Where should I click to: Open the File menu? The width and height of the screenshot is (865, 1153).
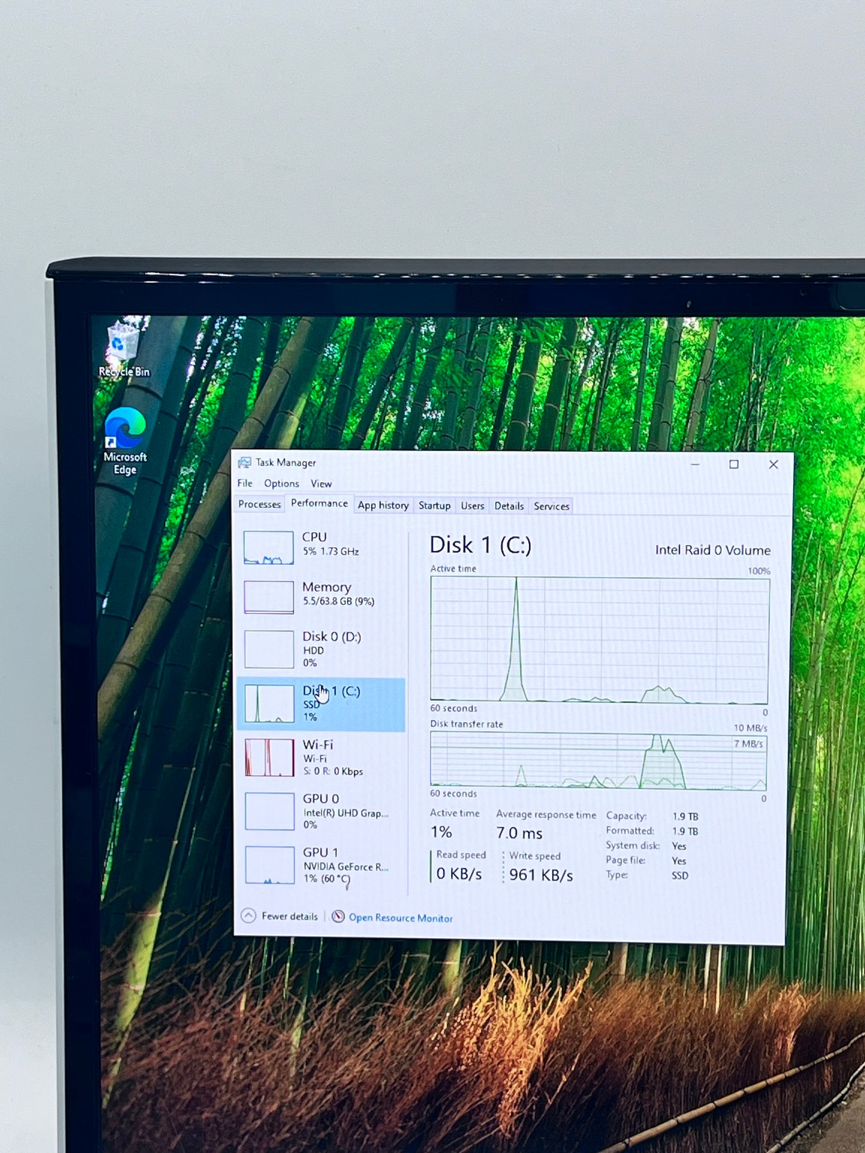click(245, 483)
